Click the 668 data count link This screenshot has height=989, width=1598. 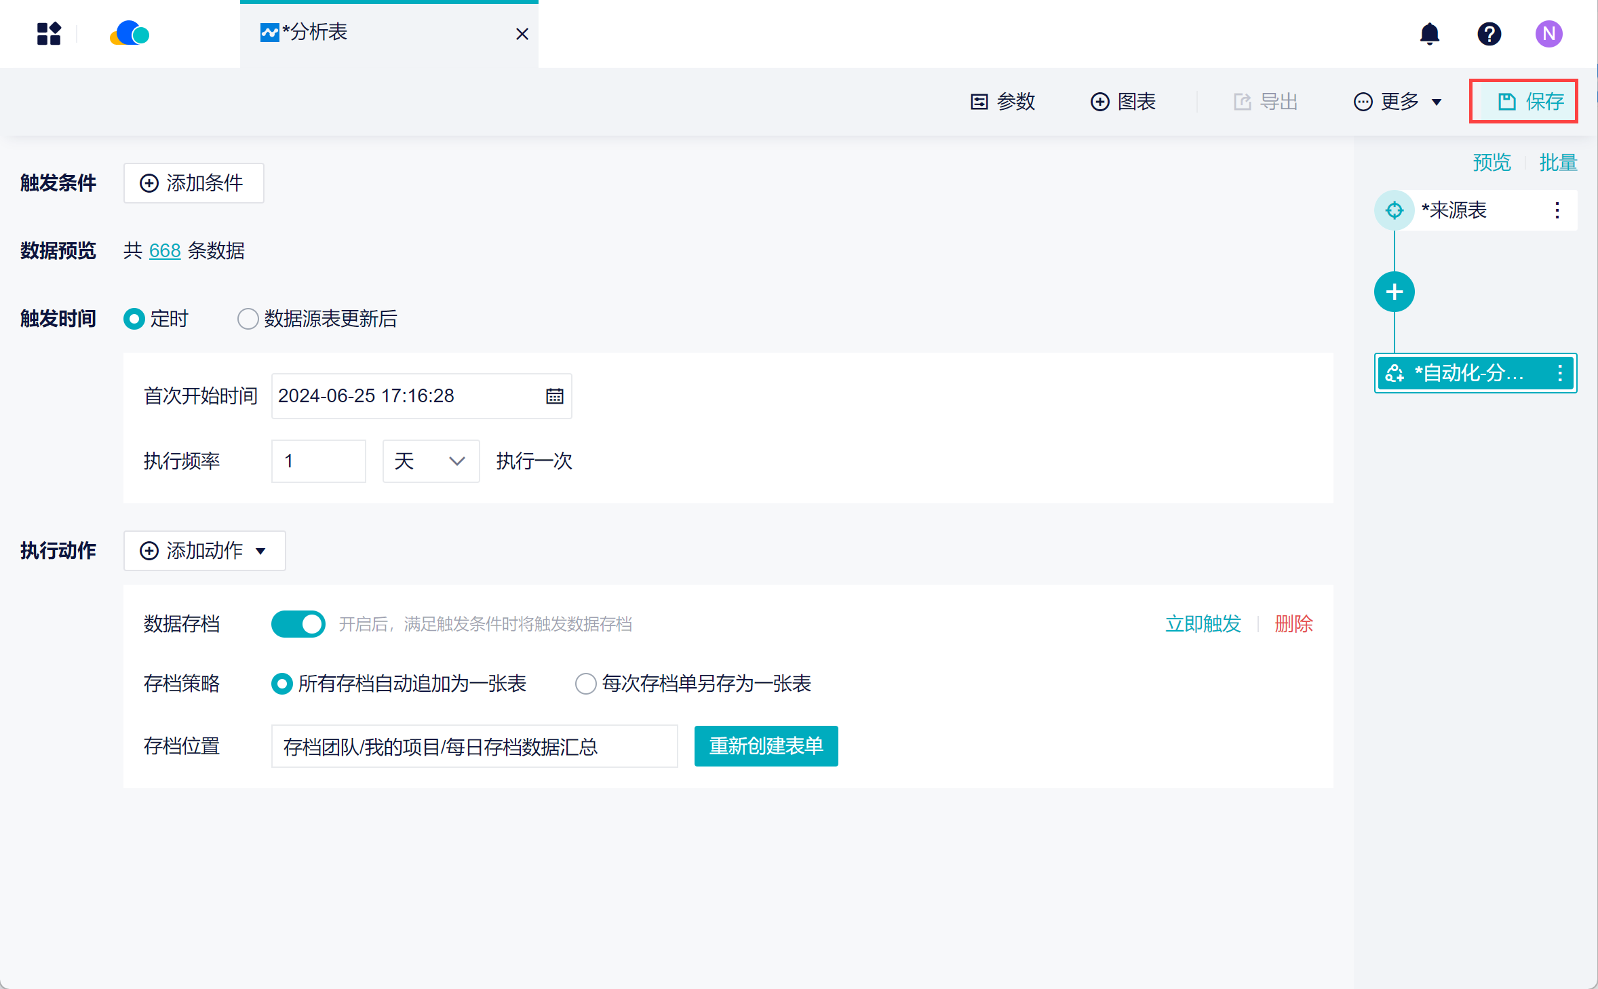tap(165, 251)
